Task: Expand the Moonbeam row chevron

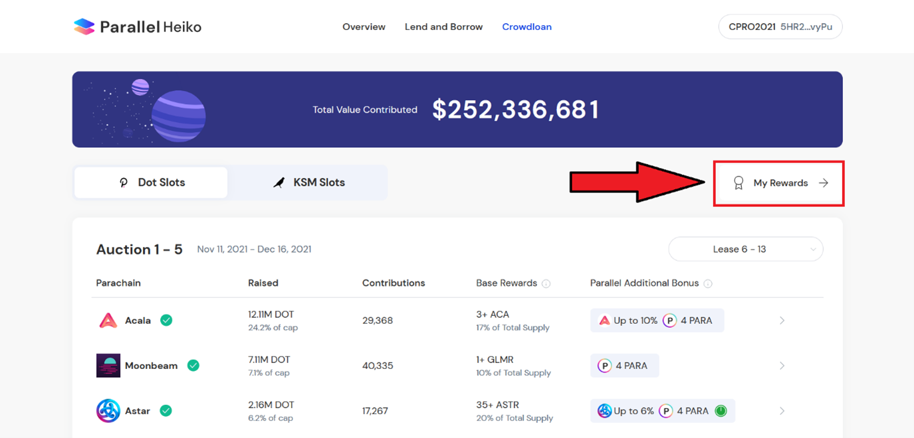Action: coord(782,366)
